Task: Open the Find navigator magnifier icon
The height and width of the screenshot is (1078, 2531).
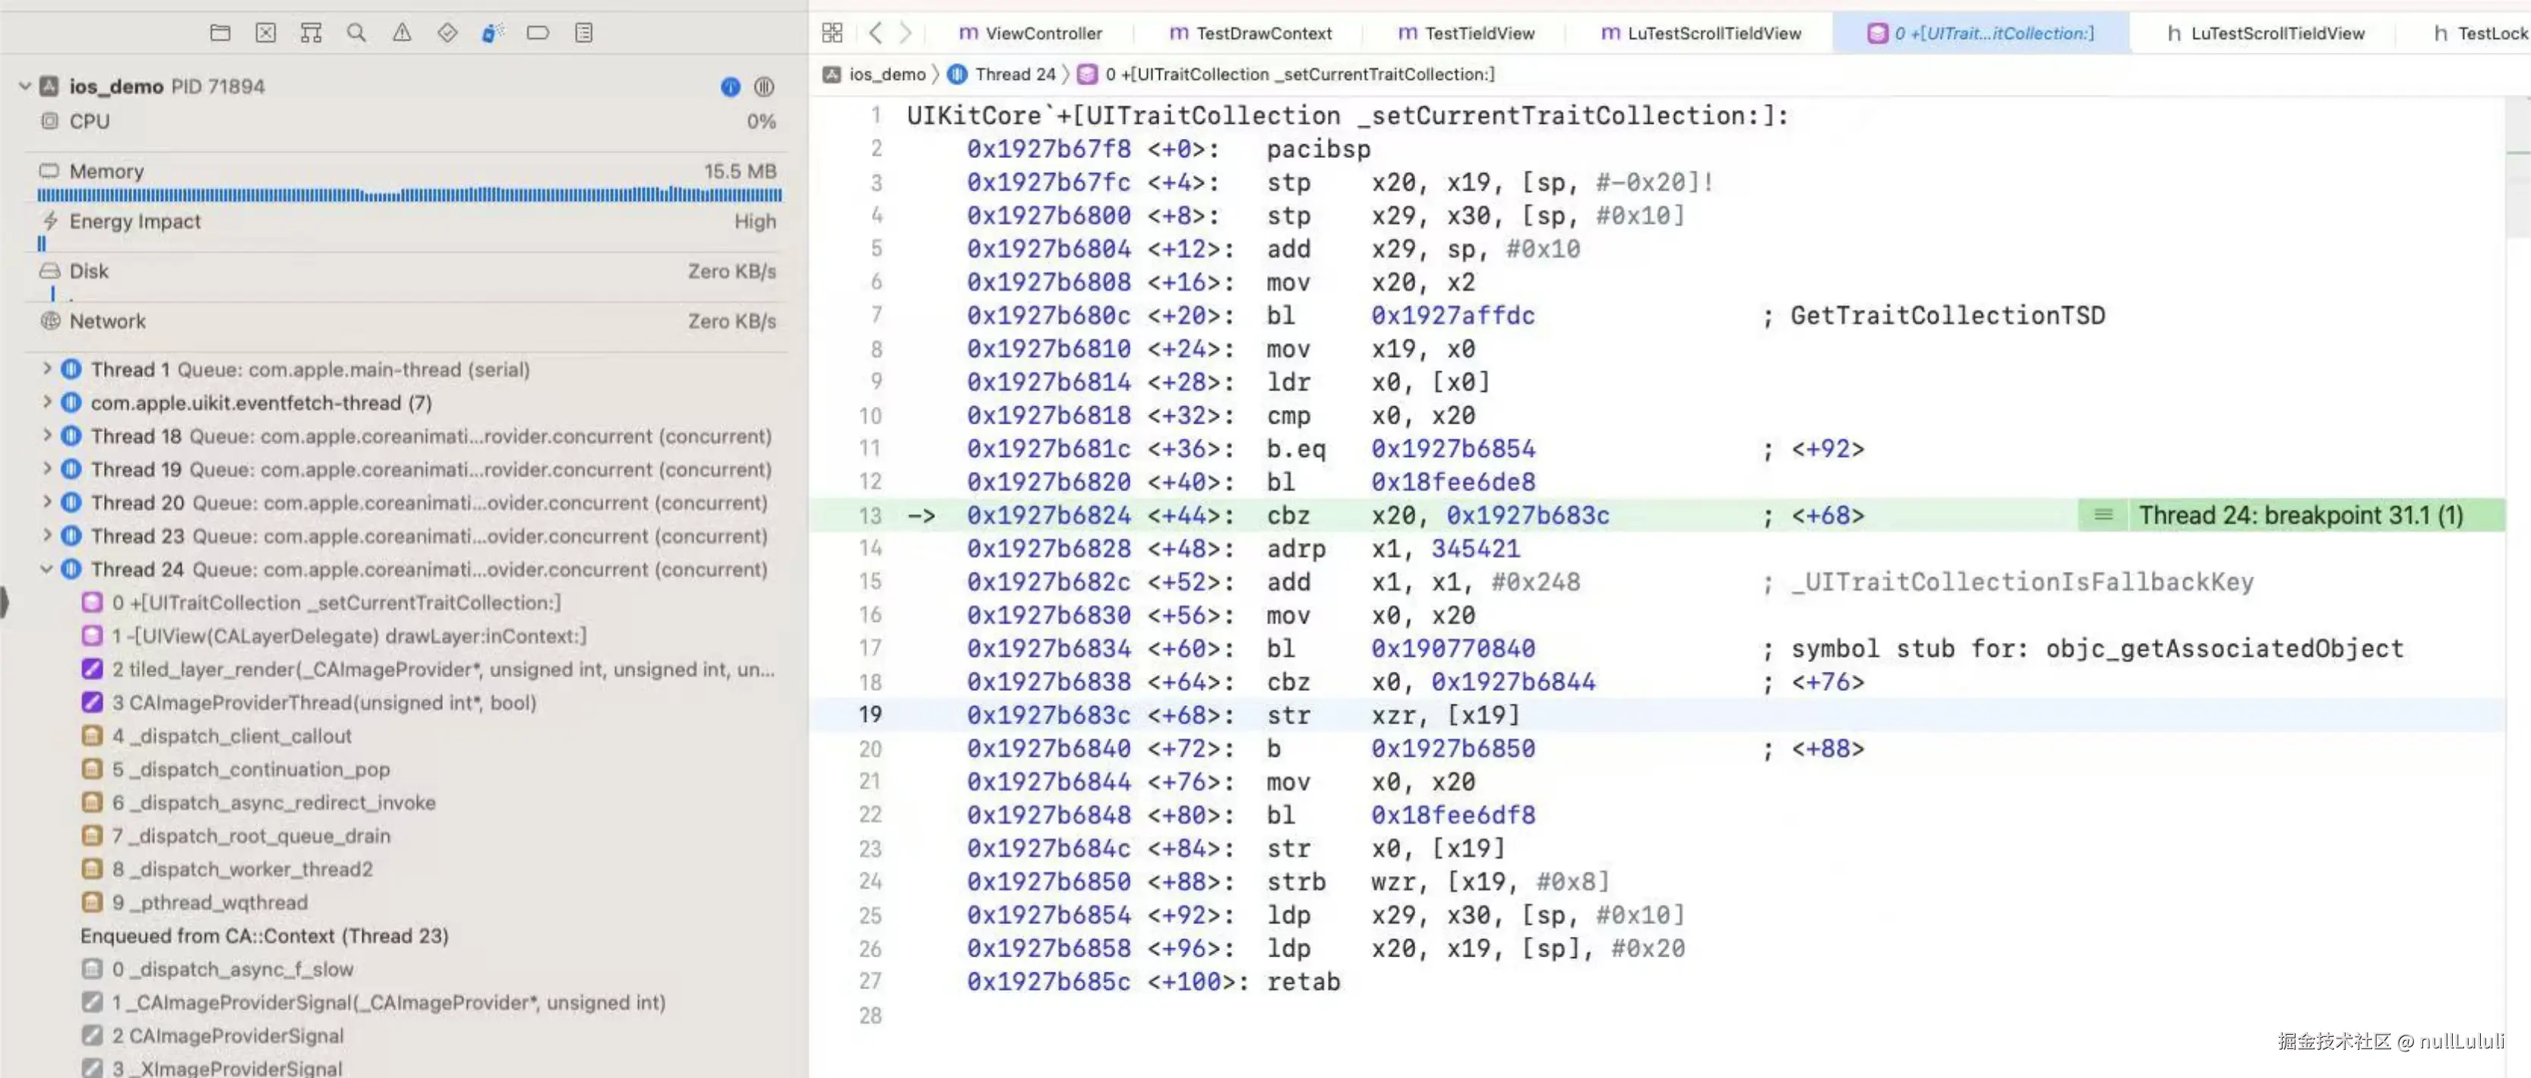Action: (355, 33)
